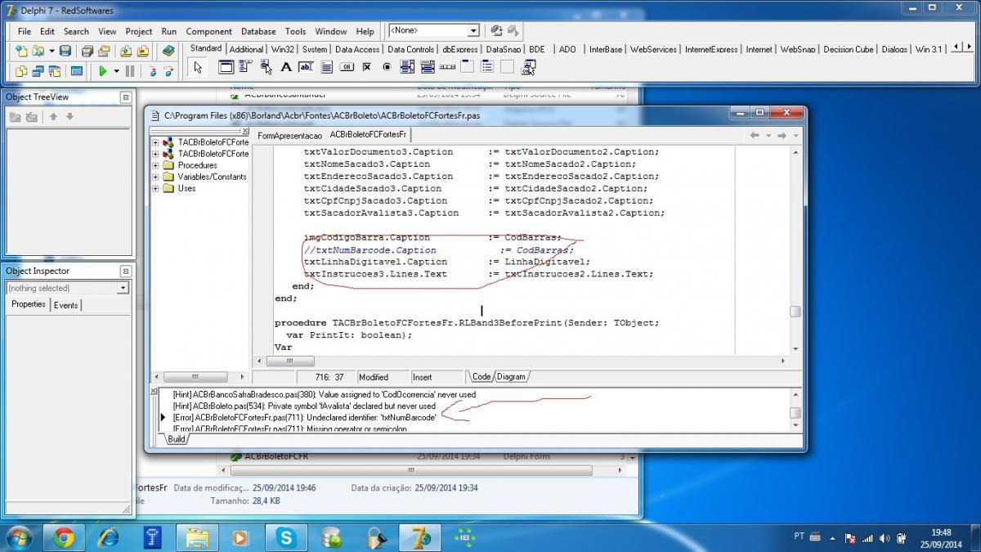Click the Pause program icon
The image size is (981, 552).
(129, 71)
